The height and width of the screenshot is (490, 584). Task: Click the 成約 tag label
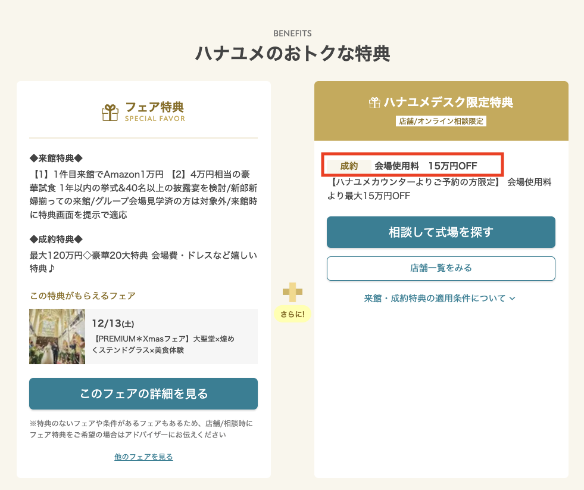pos(349,165)
